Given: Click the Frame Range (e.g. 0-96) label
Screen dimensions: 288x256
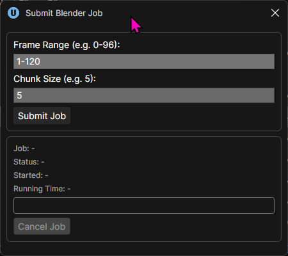Looking at the screenshot, I should [67, 45].
